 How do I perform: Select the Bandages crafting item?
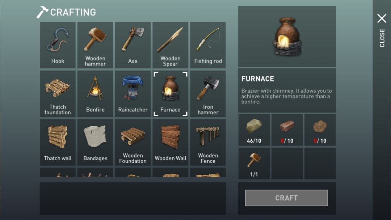coord(95,142)
